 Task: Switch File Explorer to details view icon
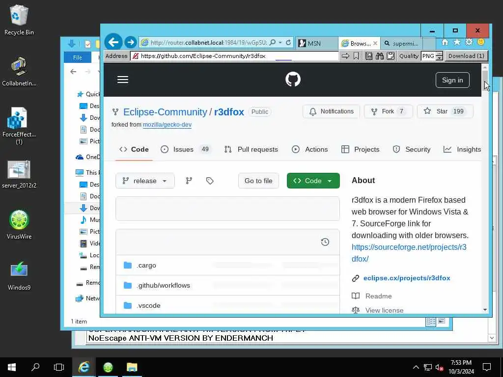pyautogui.click(x=431, y=322)
